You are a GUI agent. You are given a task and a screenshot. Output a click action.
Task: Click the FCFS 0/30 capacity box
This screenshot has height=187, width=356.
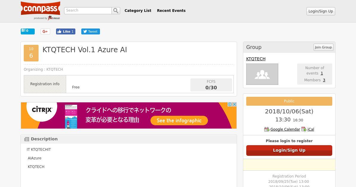[x=211, y=85]
